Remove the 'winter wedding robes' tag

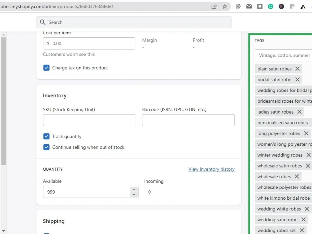309,155
